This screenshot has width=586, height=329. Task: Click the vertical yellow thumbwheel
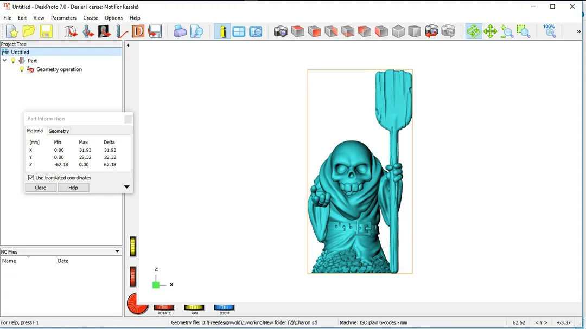point(133,247)
